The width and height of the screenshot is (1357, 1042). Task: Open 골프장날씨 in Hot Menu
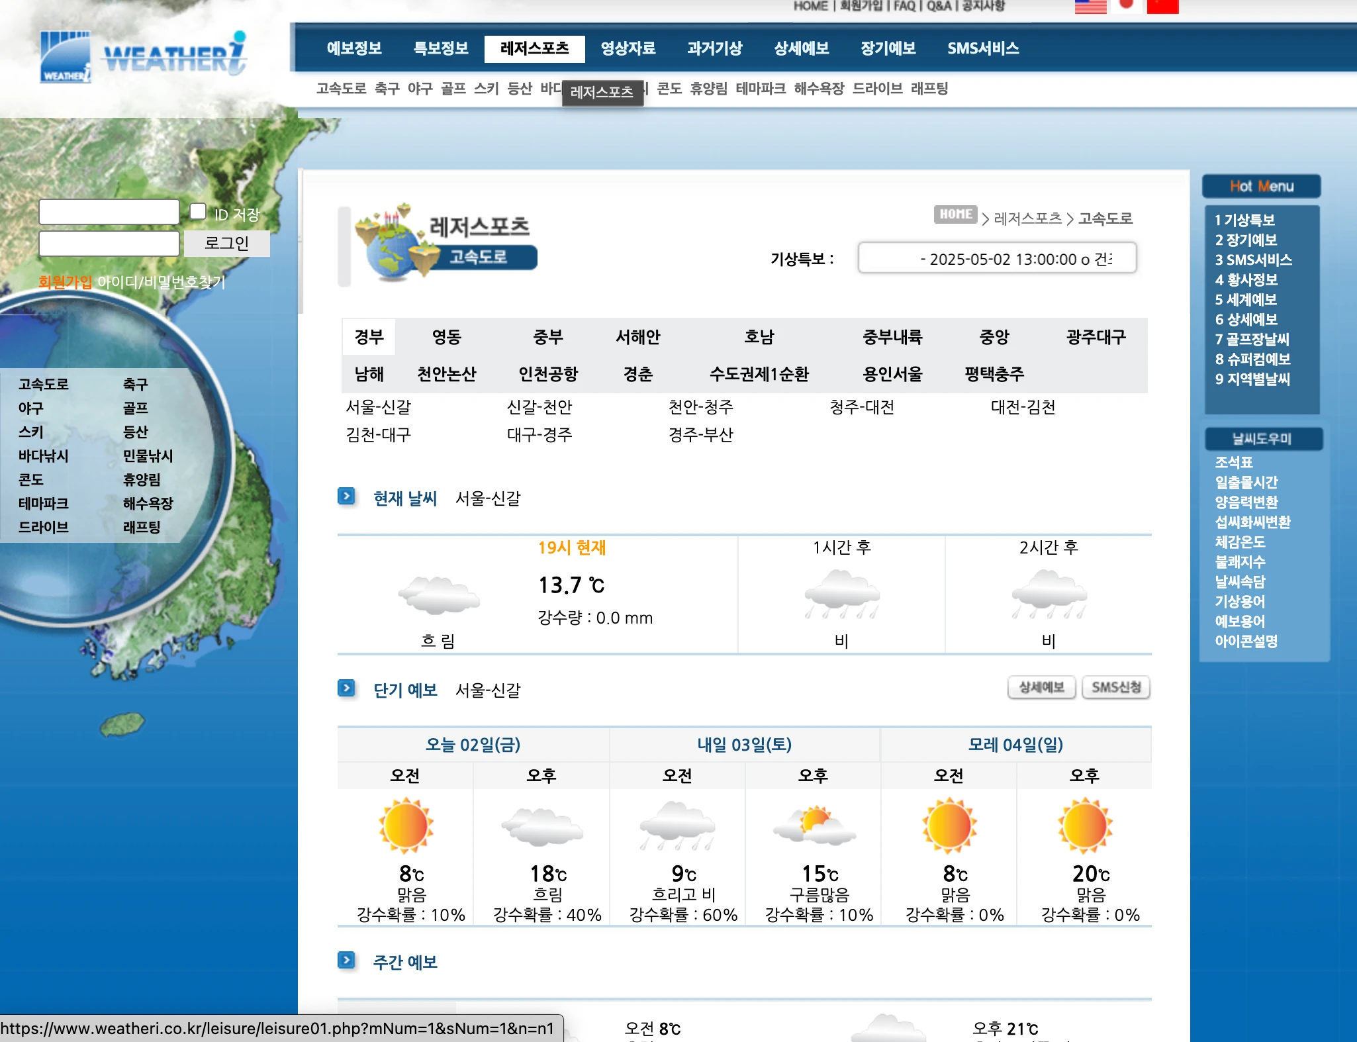tap(1252, 340)
